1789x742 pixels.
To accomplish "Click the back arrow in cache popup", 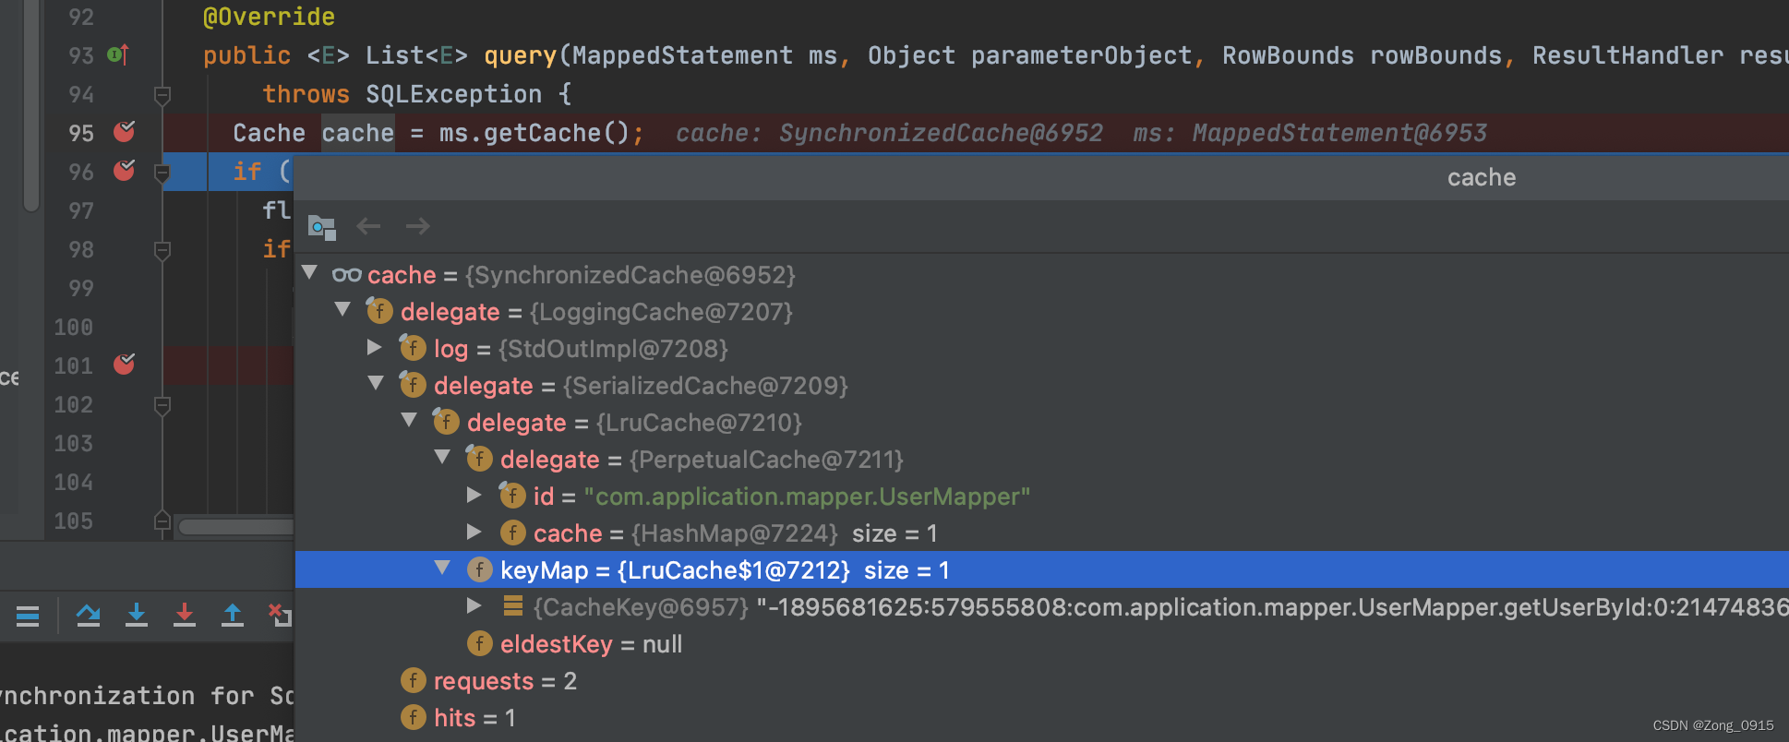I will [369, 226].
